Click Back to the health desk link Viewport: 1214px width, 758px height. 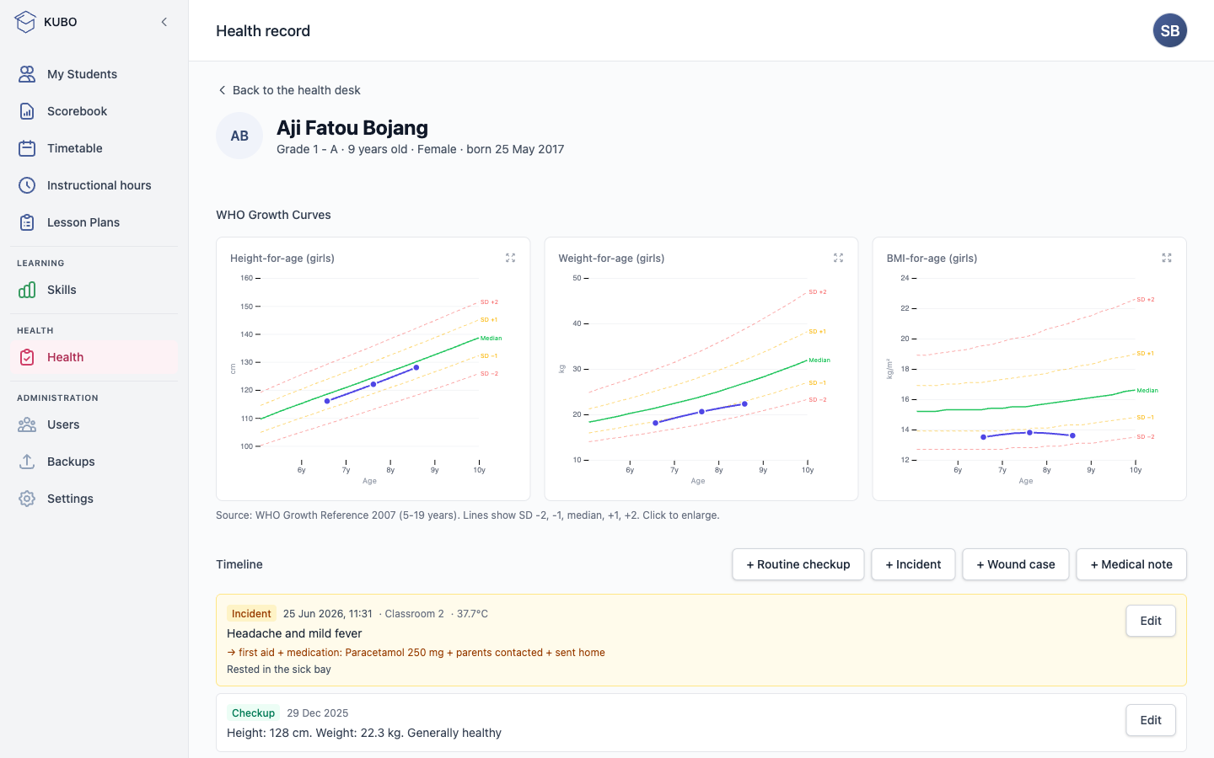pos(289,90)
